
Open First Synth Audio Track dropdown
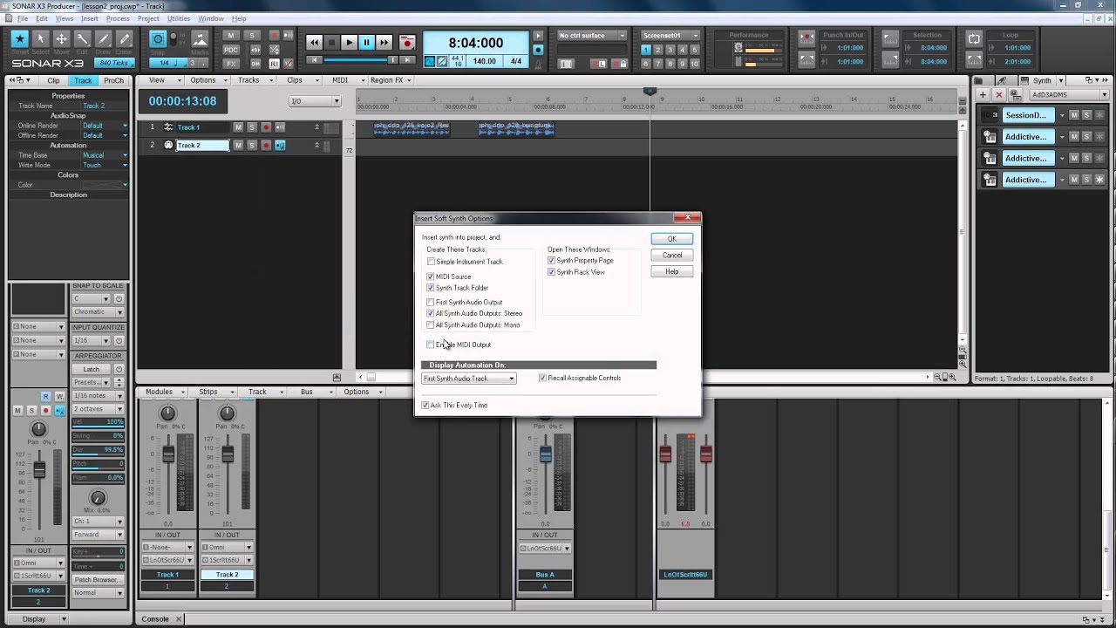click(469, 379)
